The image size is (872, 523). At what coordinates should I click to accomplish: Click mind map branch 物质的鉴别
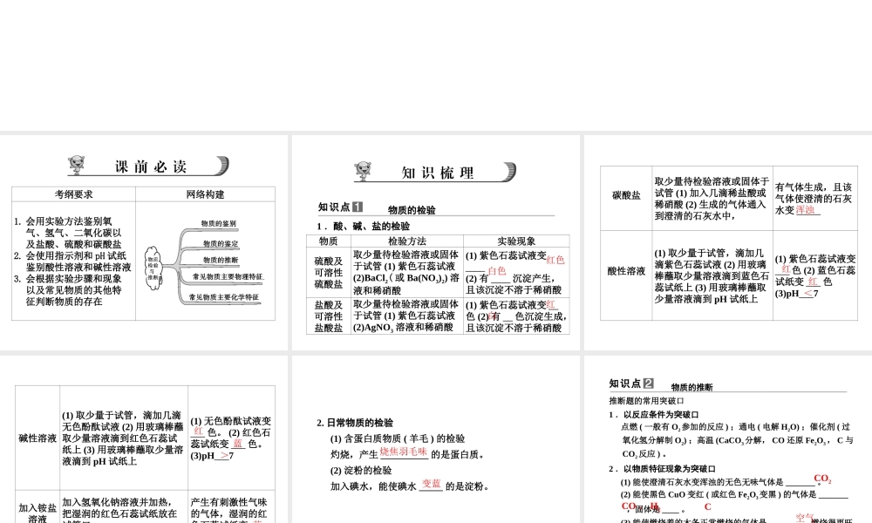(219, 223)
